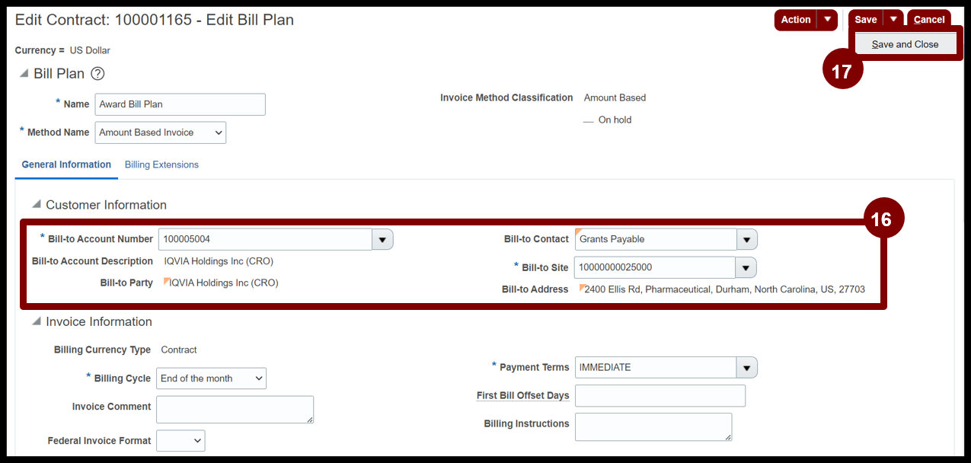
Task: Open the Save button dropdown arrow
Action: pyautogui.click(x=893, y=20)
